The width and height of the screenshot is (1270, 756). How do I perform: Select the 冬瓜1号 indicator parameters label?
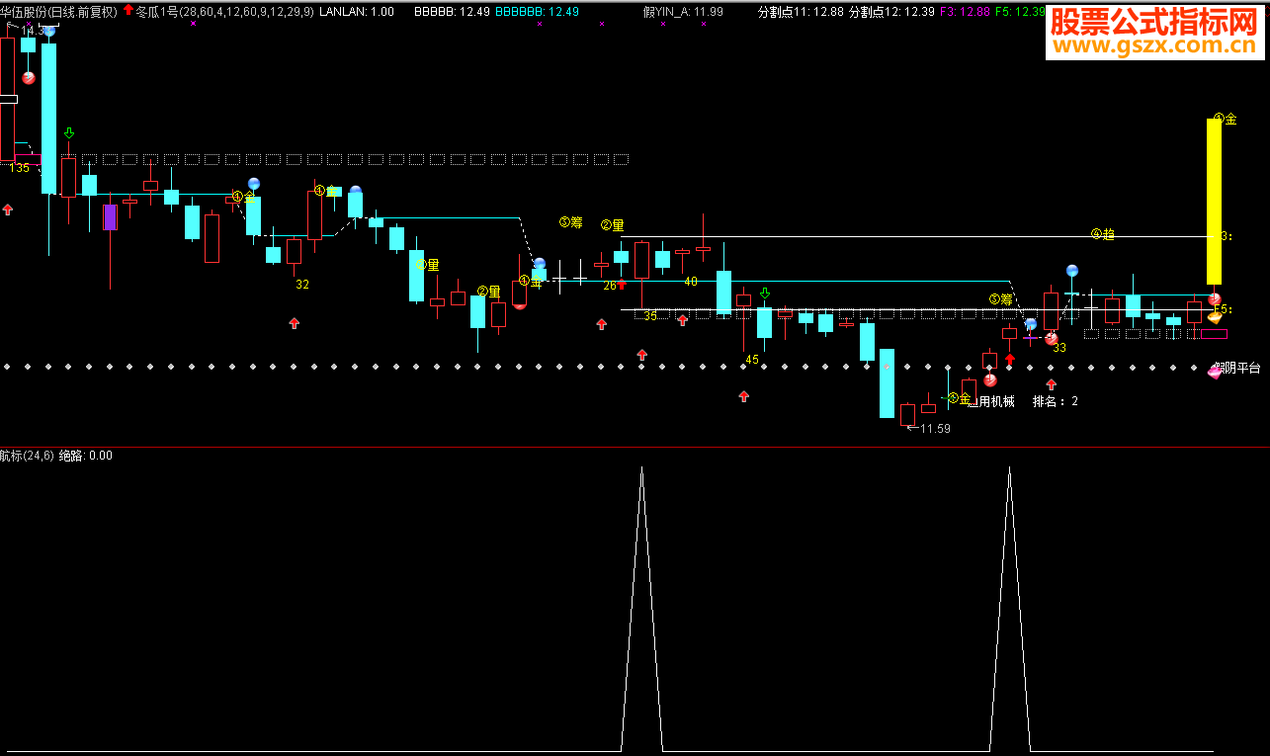224,12
